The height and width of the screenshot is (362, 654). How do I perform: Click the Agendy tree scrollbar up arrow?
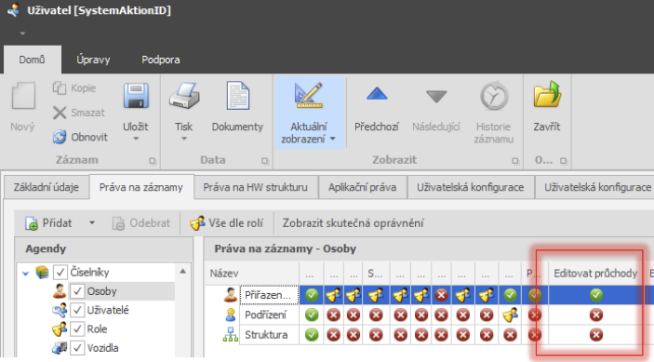pos(182,271)
